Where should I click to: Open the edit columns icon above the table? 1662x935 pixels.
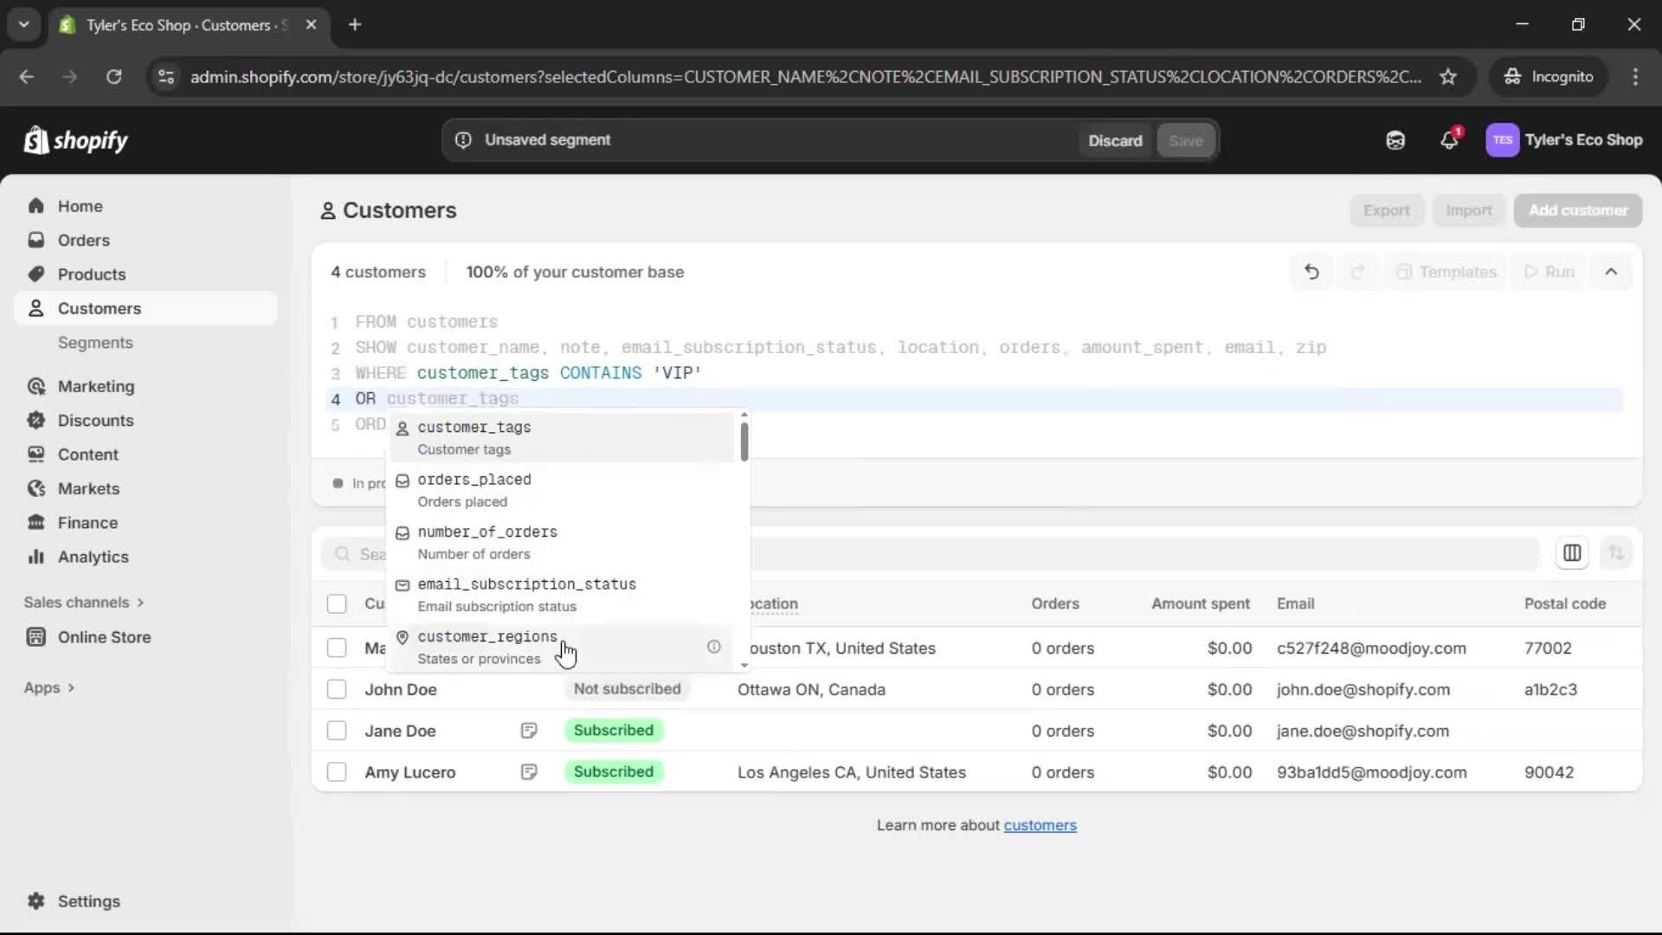coord(1572,552)
